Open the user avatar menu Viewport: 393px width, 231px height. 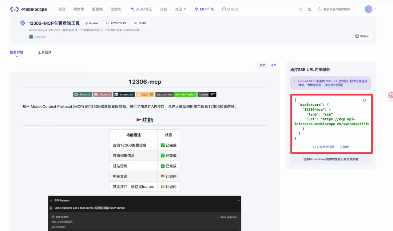368,9
